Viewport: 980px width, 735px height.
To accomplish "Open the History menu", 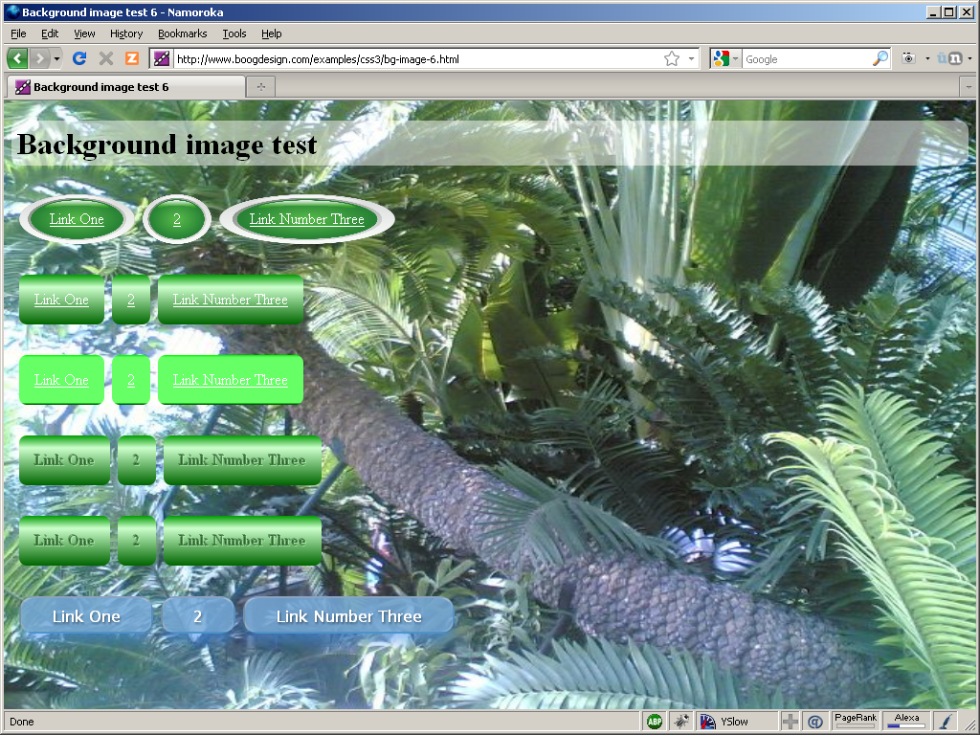I will pyautogui.click(x=126, y=33).
